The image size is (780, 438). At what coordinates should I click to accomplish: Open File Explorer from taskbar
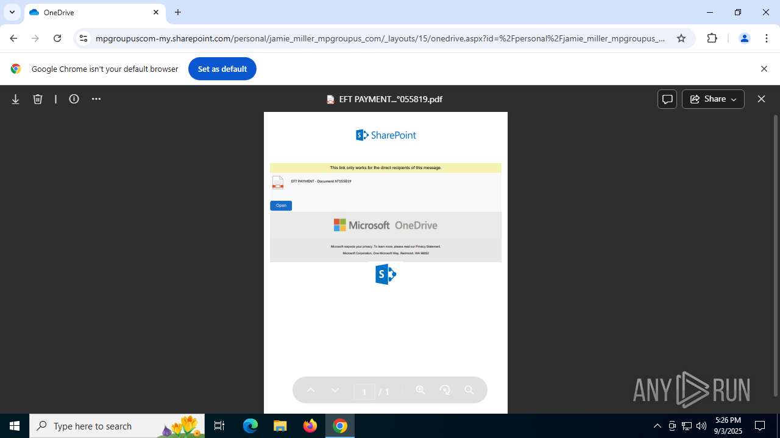tap(280, 426)
